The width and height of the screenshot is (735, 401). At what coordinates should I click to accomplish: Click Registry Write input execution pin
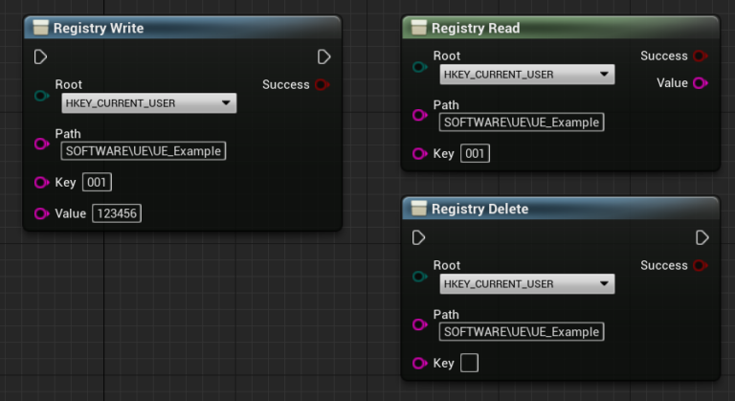pyautogui.click(x=40, y=56)
